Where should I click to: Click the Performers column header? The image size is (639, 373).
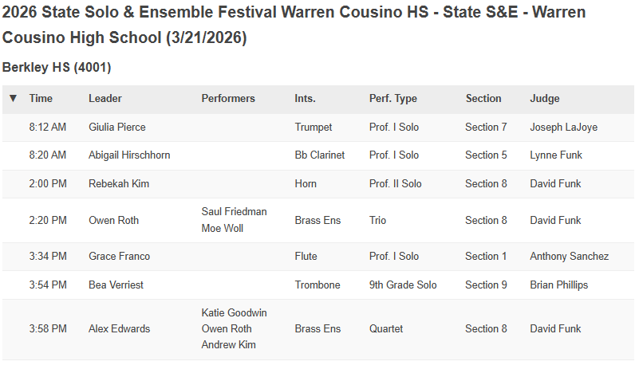228,99
